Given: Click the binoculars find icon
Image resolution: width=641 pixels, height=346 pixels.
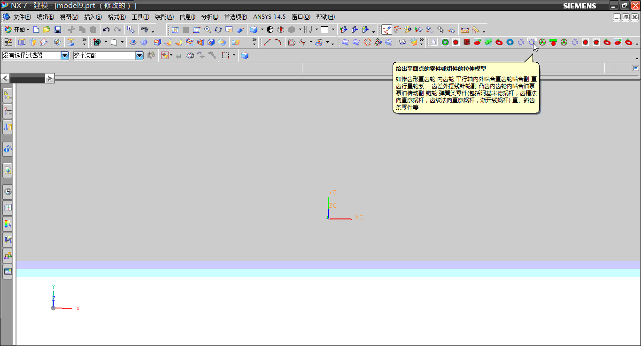Looking at the screenshot, I should 144,30.
